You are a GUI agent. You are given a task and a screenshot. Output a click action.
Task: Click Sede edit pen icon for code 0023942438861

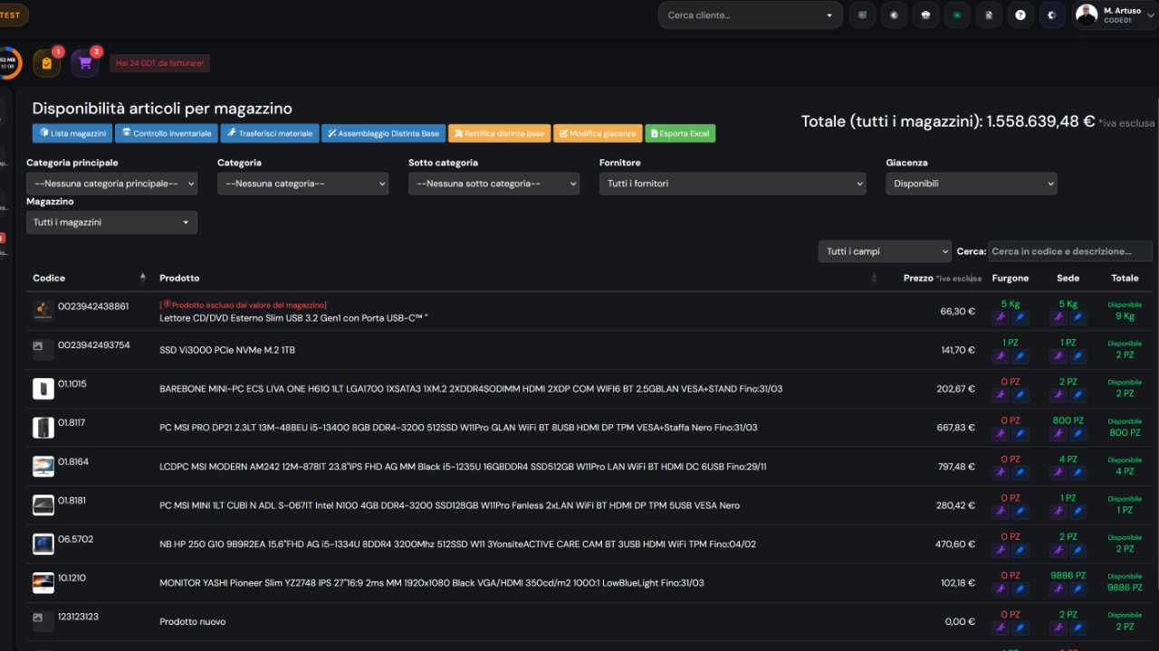point(1078,317)
